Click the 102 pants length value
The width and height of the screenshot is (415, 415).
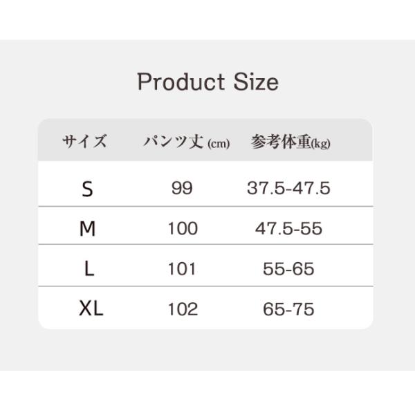click(x=183, y=308)
